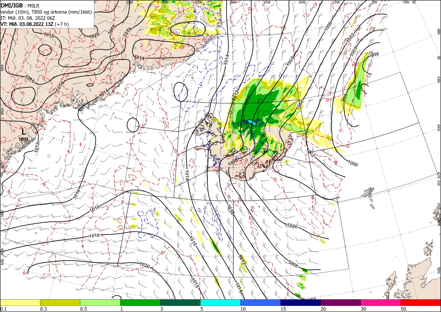Pick the light green 0.5–1 legend swatch
The width and height of the screenshot is (441, 312).
100,302
